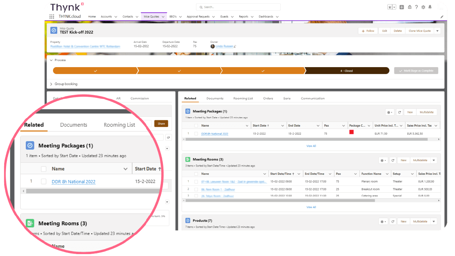Click View All under Meeting Rooms
Viewport: 455px width, 256px height.
[311, 207]
